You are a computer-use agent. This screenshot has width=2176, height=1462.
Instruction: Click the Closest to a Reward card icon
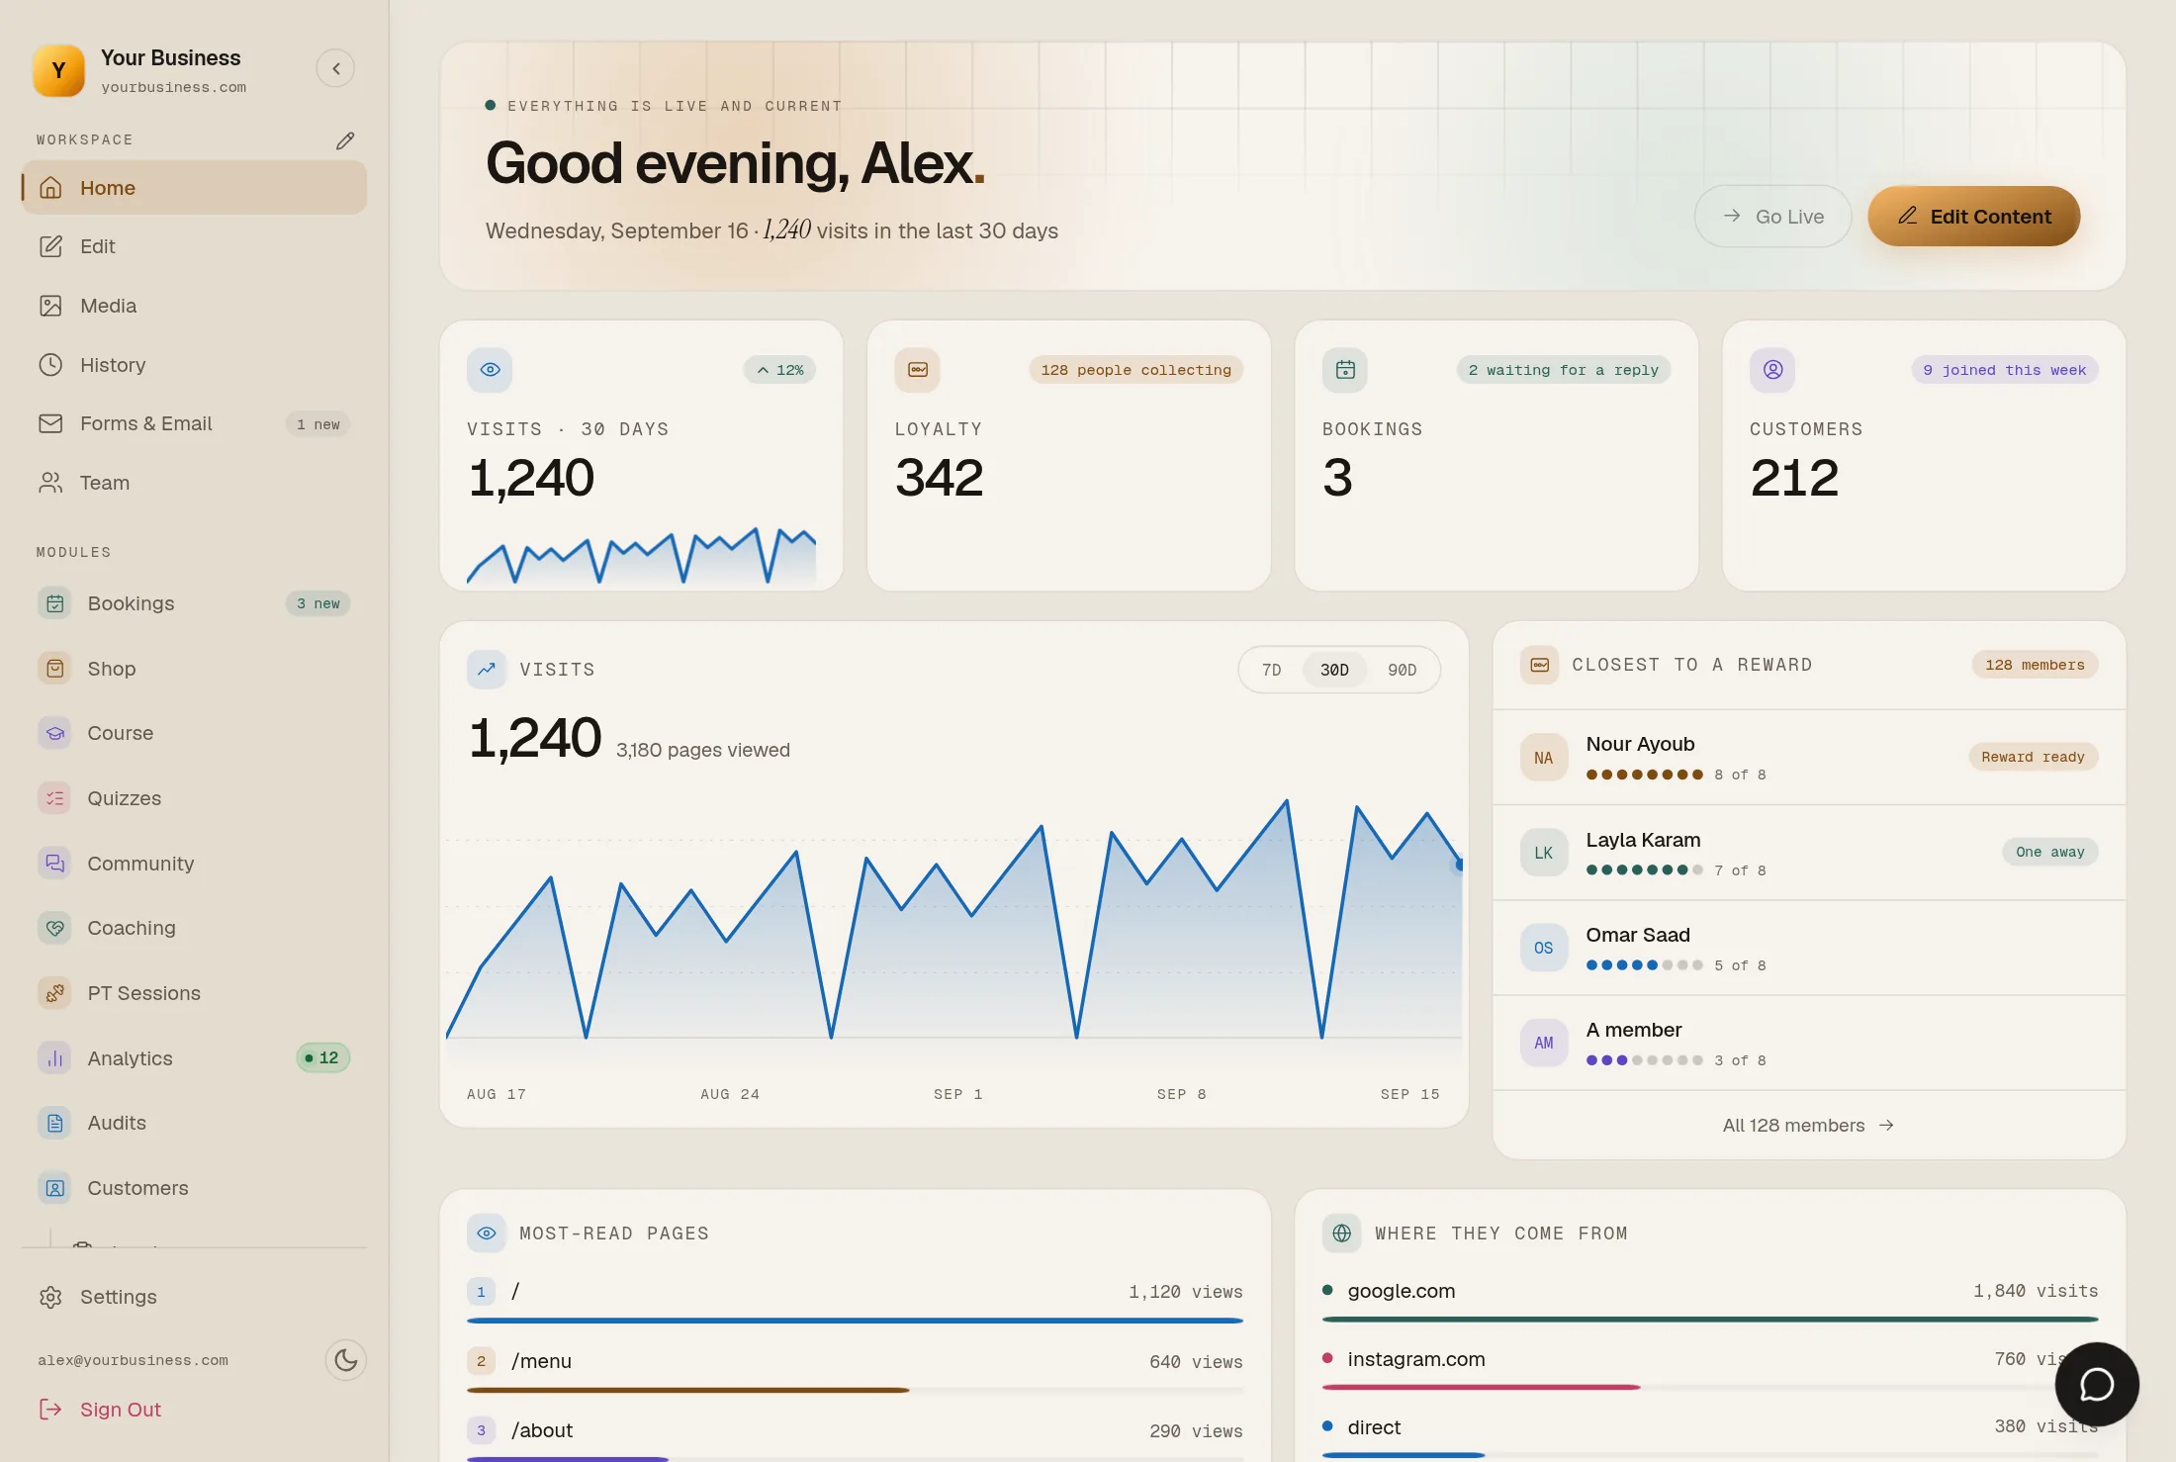tap(1540, 665)
